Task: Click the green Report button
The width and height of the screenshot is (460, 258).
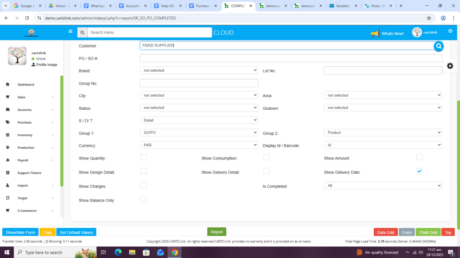Action: pyautogui.click(x=217, y=232)
